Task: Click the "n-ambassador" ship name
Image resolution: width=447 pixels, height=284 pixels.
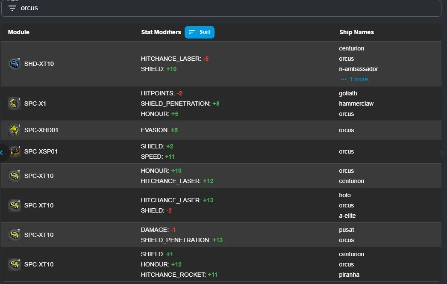Action: (x=358, y=69)
